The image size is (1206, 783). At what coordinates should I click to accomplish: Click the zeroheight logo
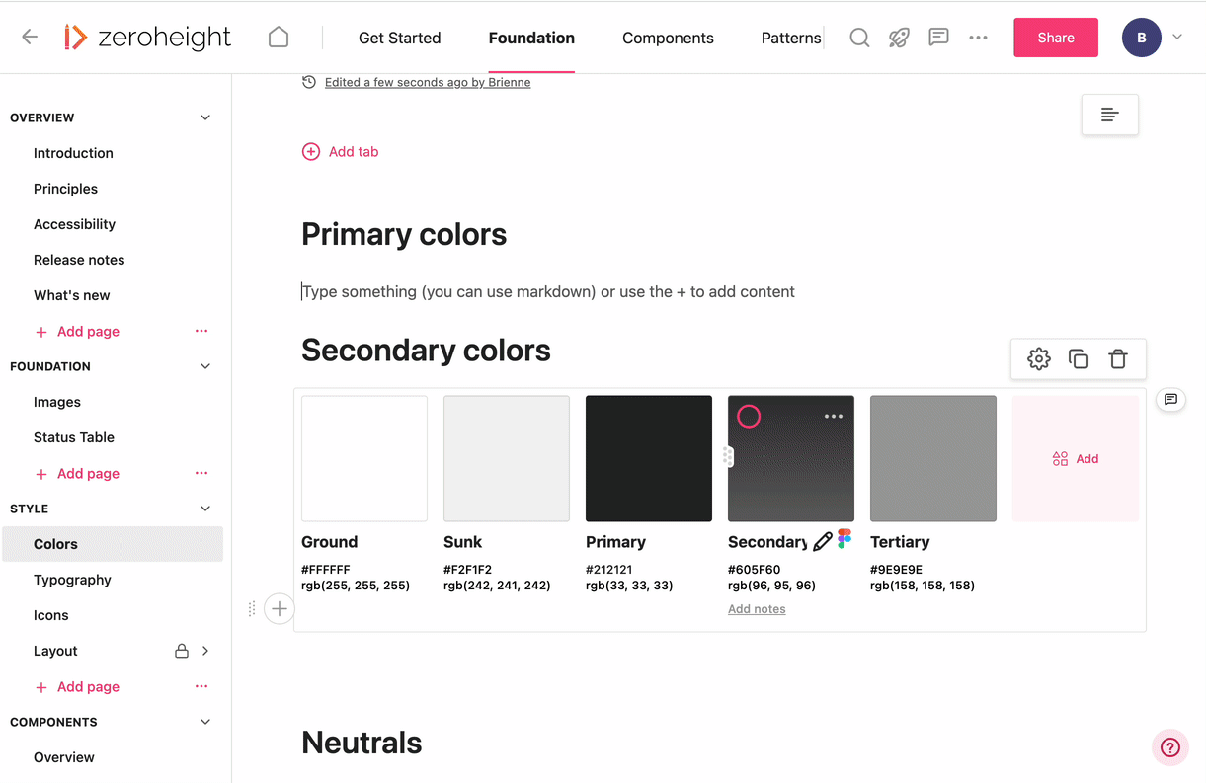(147, 38)
